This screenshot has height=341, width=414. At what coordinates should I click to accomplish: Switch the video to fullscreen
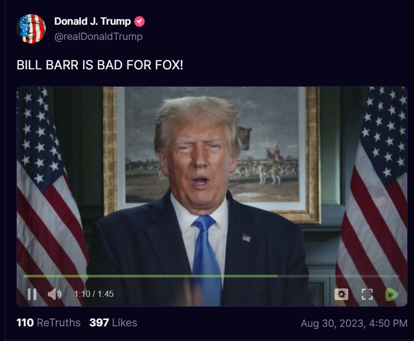click(367, 294)
